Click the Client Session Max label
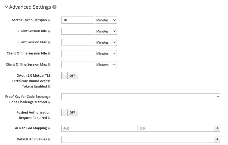 point(32,42)
